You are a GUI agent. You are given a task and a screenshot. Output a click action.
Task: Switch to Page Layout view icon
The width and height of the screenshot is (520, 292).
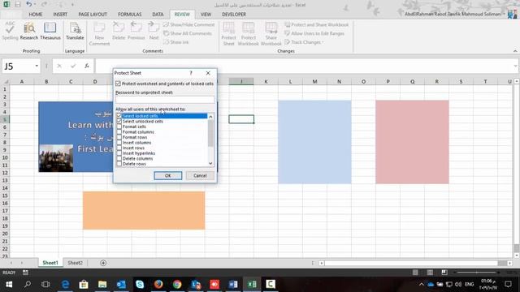[x=430, y=273]
